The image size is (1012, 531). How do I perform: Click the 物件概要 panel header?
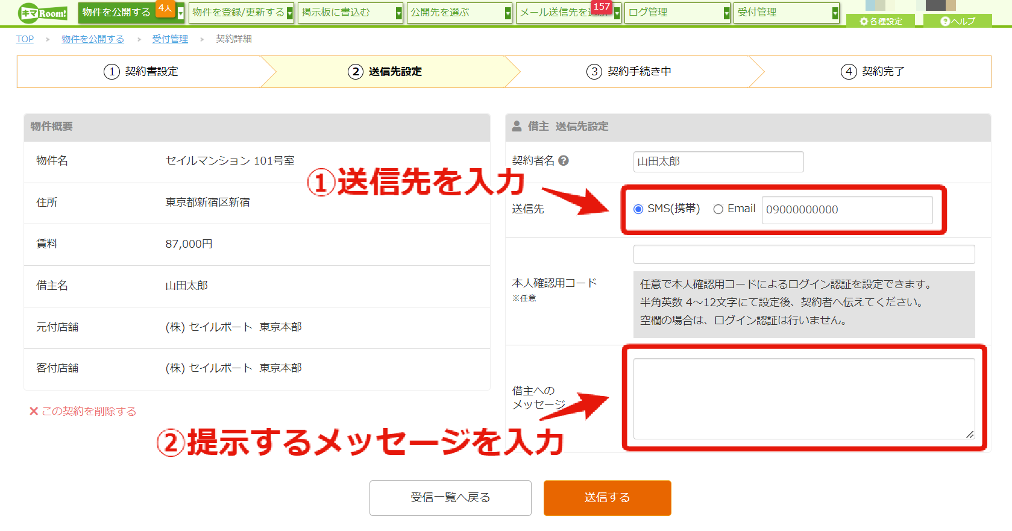[x=257, y=127]
